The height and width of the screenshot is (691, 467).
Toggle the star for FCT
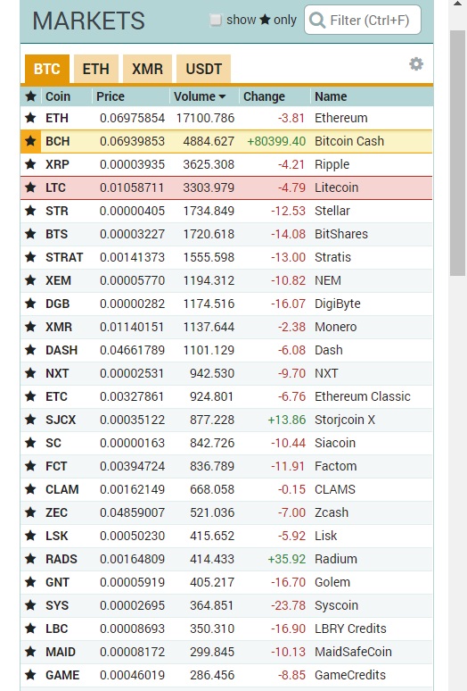(x=30, y=466)
